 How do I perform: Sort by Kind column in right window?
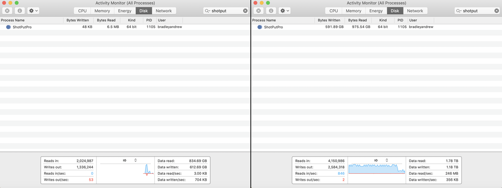point(383,20)
